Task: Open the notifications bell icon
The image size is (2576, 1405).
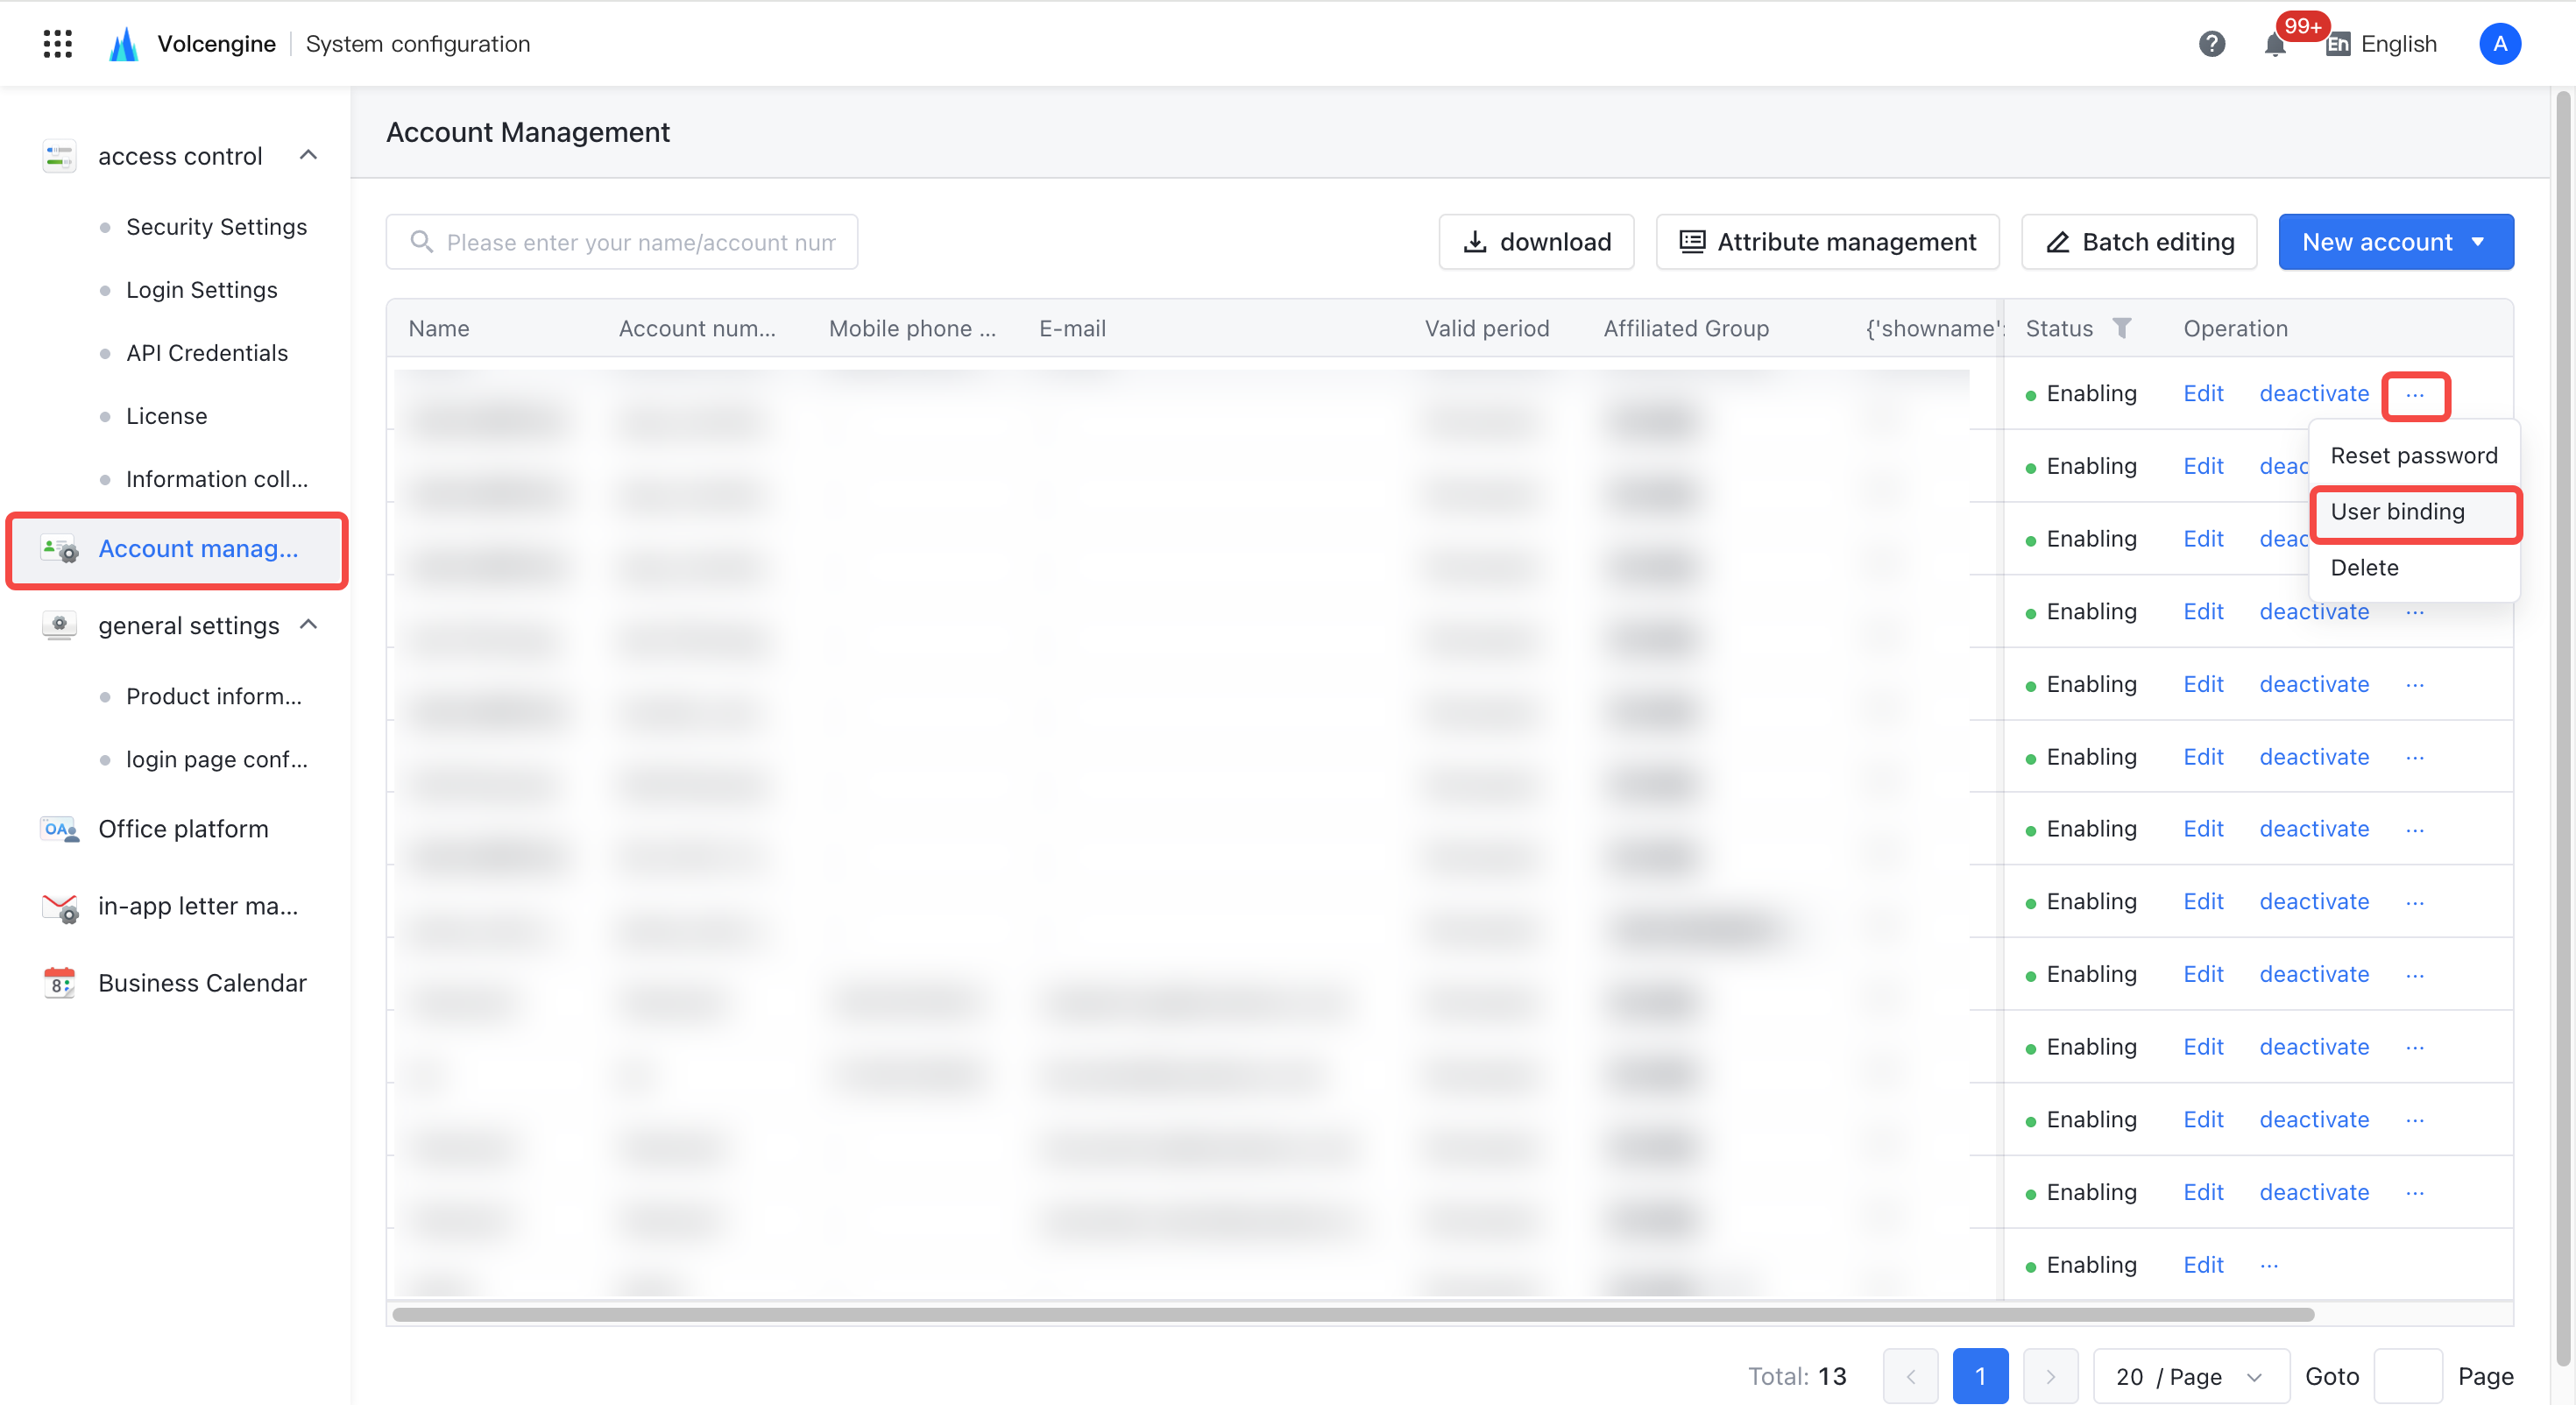Action: 2275,45
